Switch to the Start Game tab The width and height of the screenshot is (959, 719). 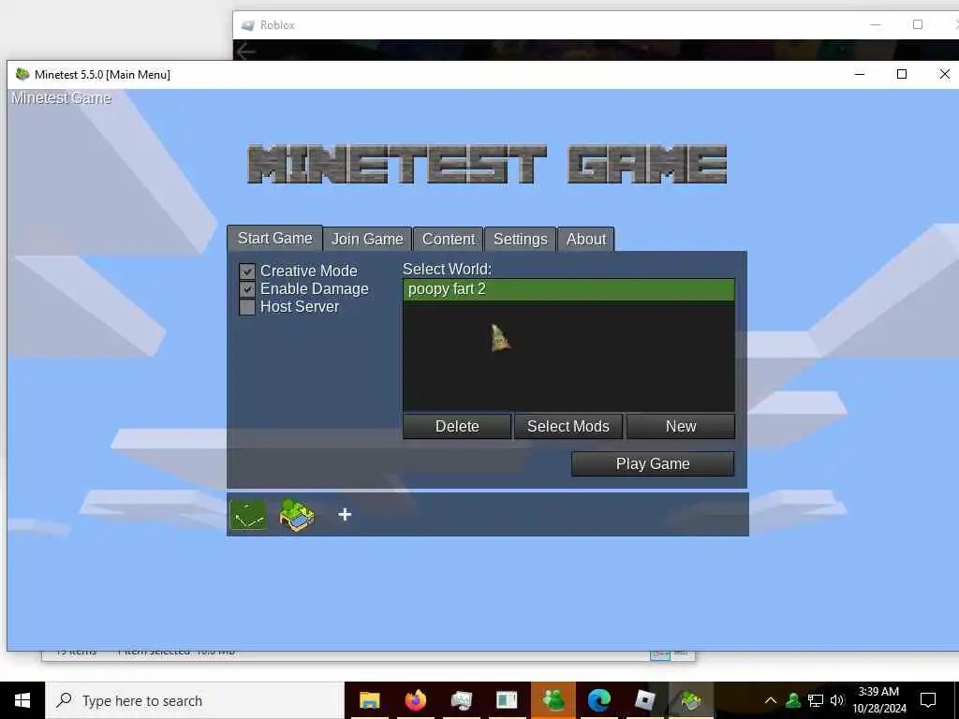[x=274, y=239]
